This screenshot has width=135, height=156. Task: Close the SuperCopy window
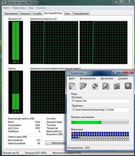(x=129, y=72)
